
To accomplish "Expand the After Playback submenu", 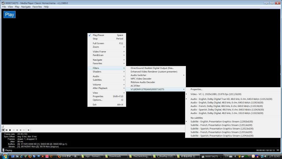I will coord(107,88).
